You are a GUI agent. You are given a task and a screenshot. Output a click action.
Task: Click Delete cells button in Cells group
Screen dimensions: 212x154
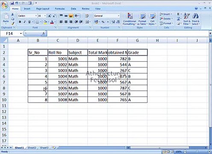point(166,19)
